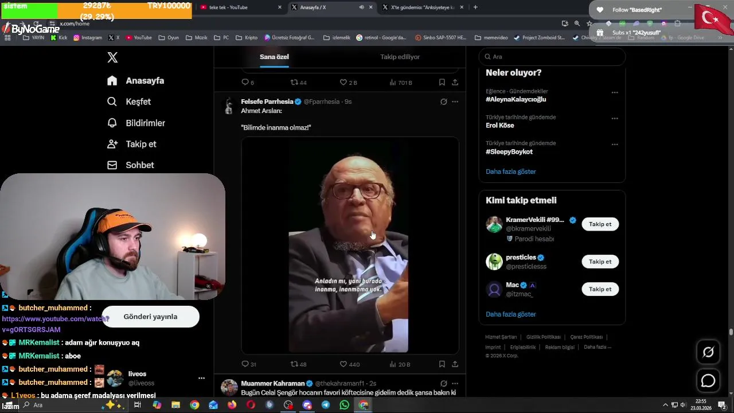The height and width of the screenshot is (413, 734).
Task: Open more options for Muammer Kahraman post
Action: point(455,383)
